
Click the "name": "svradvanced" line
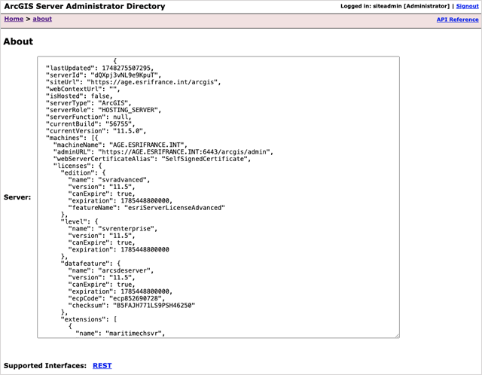click(109, 180)
